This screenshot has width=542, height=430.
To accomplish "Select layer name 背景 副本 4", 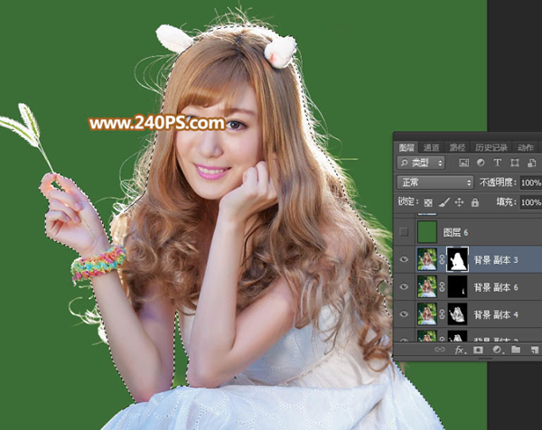I will click(496, 314).
